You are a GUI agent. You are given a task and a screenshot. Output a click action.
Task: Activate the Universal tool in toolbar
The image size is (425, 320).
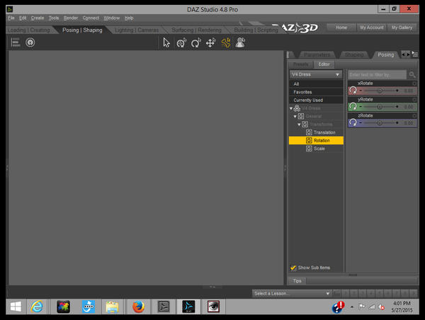[181, 42]
